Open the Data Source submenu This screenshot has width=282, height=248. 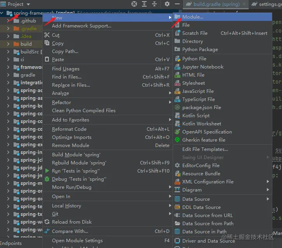click(223, 199)
